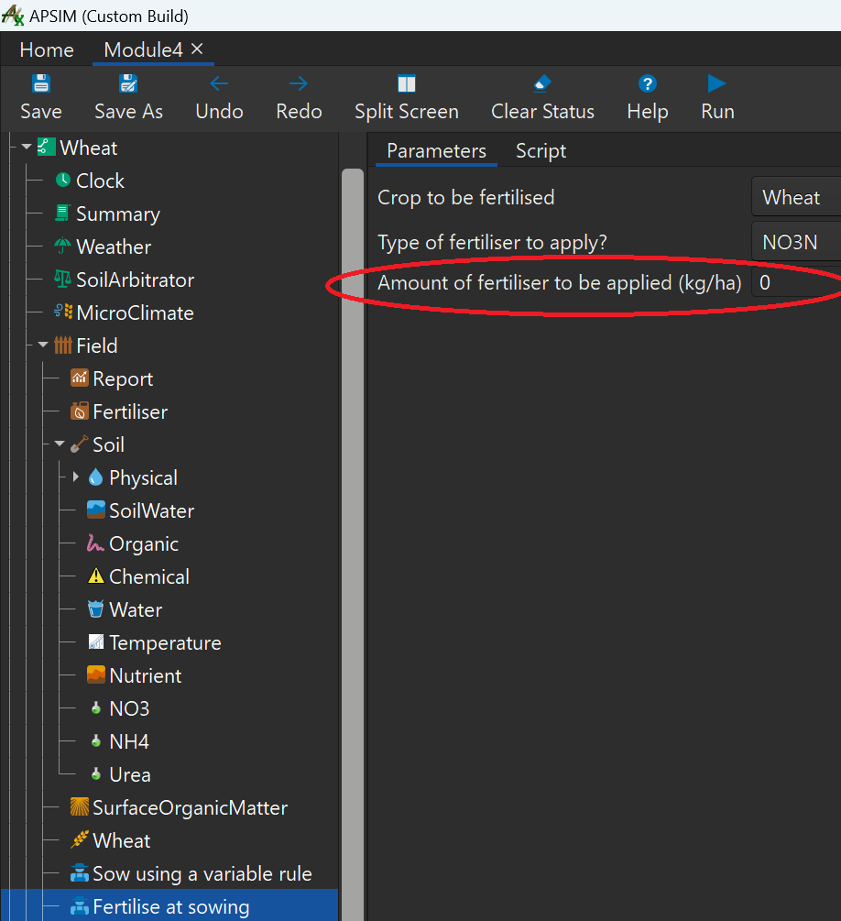Select the Organic label in the tree
Image resolution: width=841 pixels, height=921 pixels.
pyautogui.click(x=144, y=544)
